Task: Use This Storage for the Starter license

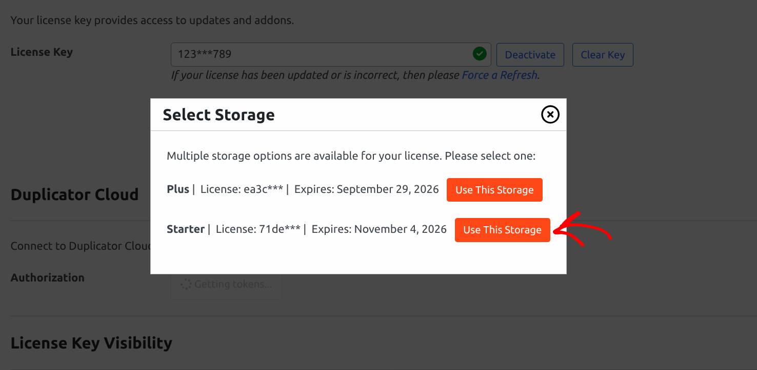Action: (502, 230)
